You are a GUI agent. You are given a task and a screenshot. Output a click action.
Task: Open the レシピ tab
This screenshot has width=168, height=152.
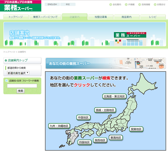click(153, 17)
